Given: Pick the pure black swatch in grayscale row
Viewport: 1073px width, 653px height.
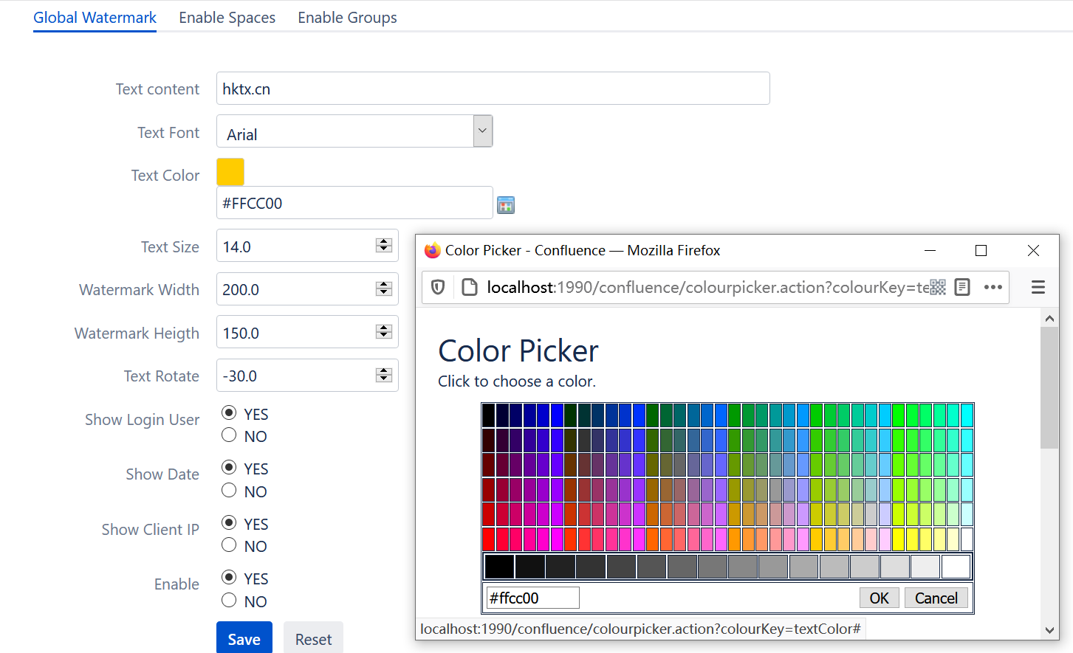Looking at the screenshot, I should [499, 567].
